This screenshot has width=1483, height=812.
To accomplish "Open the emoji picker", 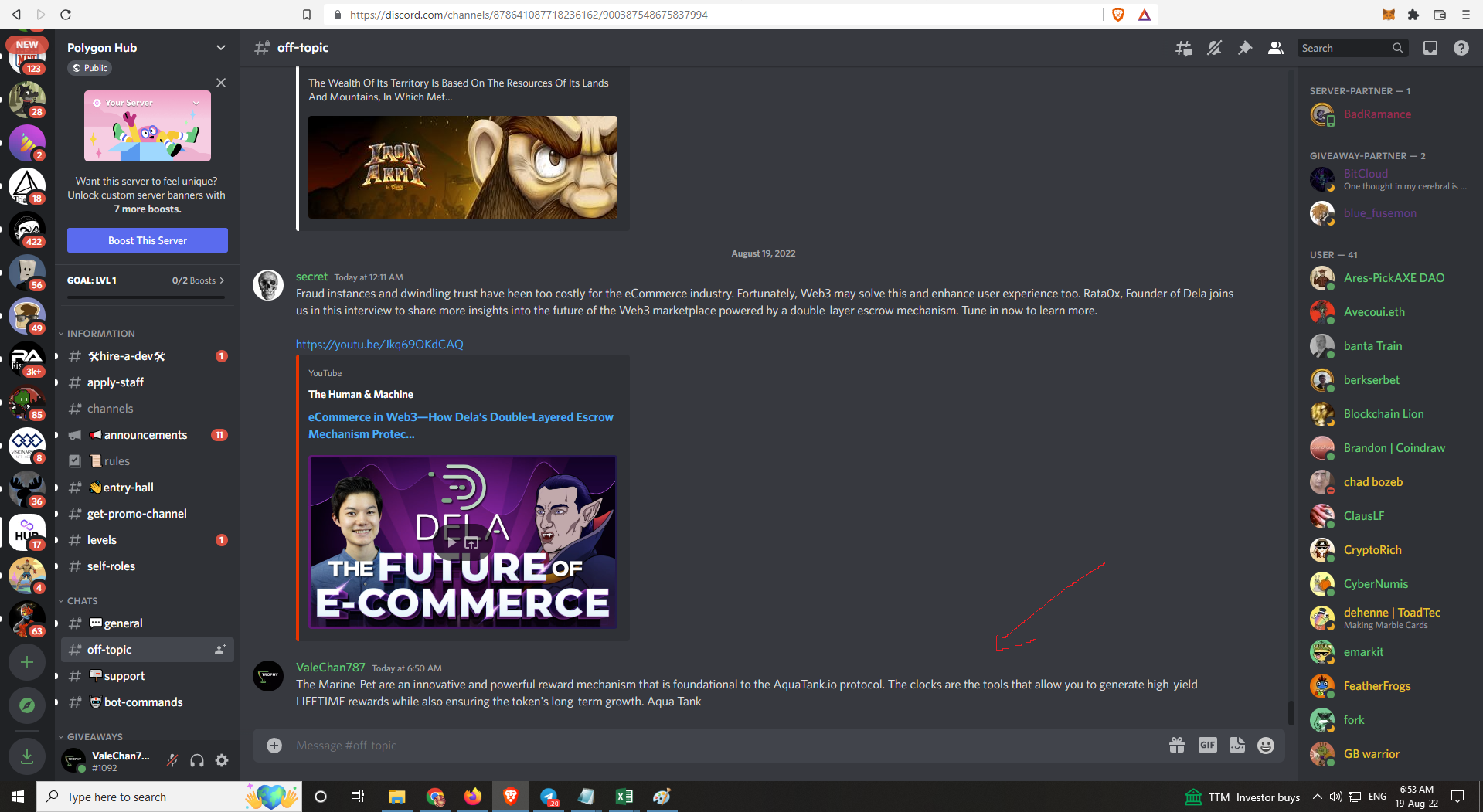I will pyautogui.click(x=1266, y=746).
